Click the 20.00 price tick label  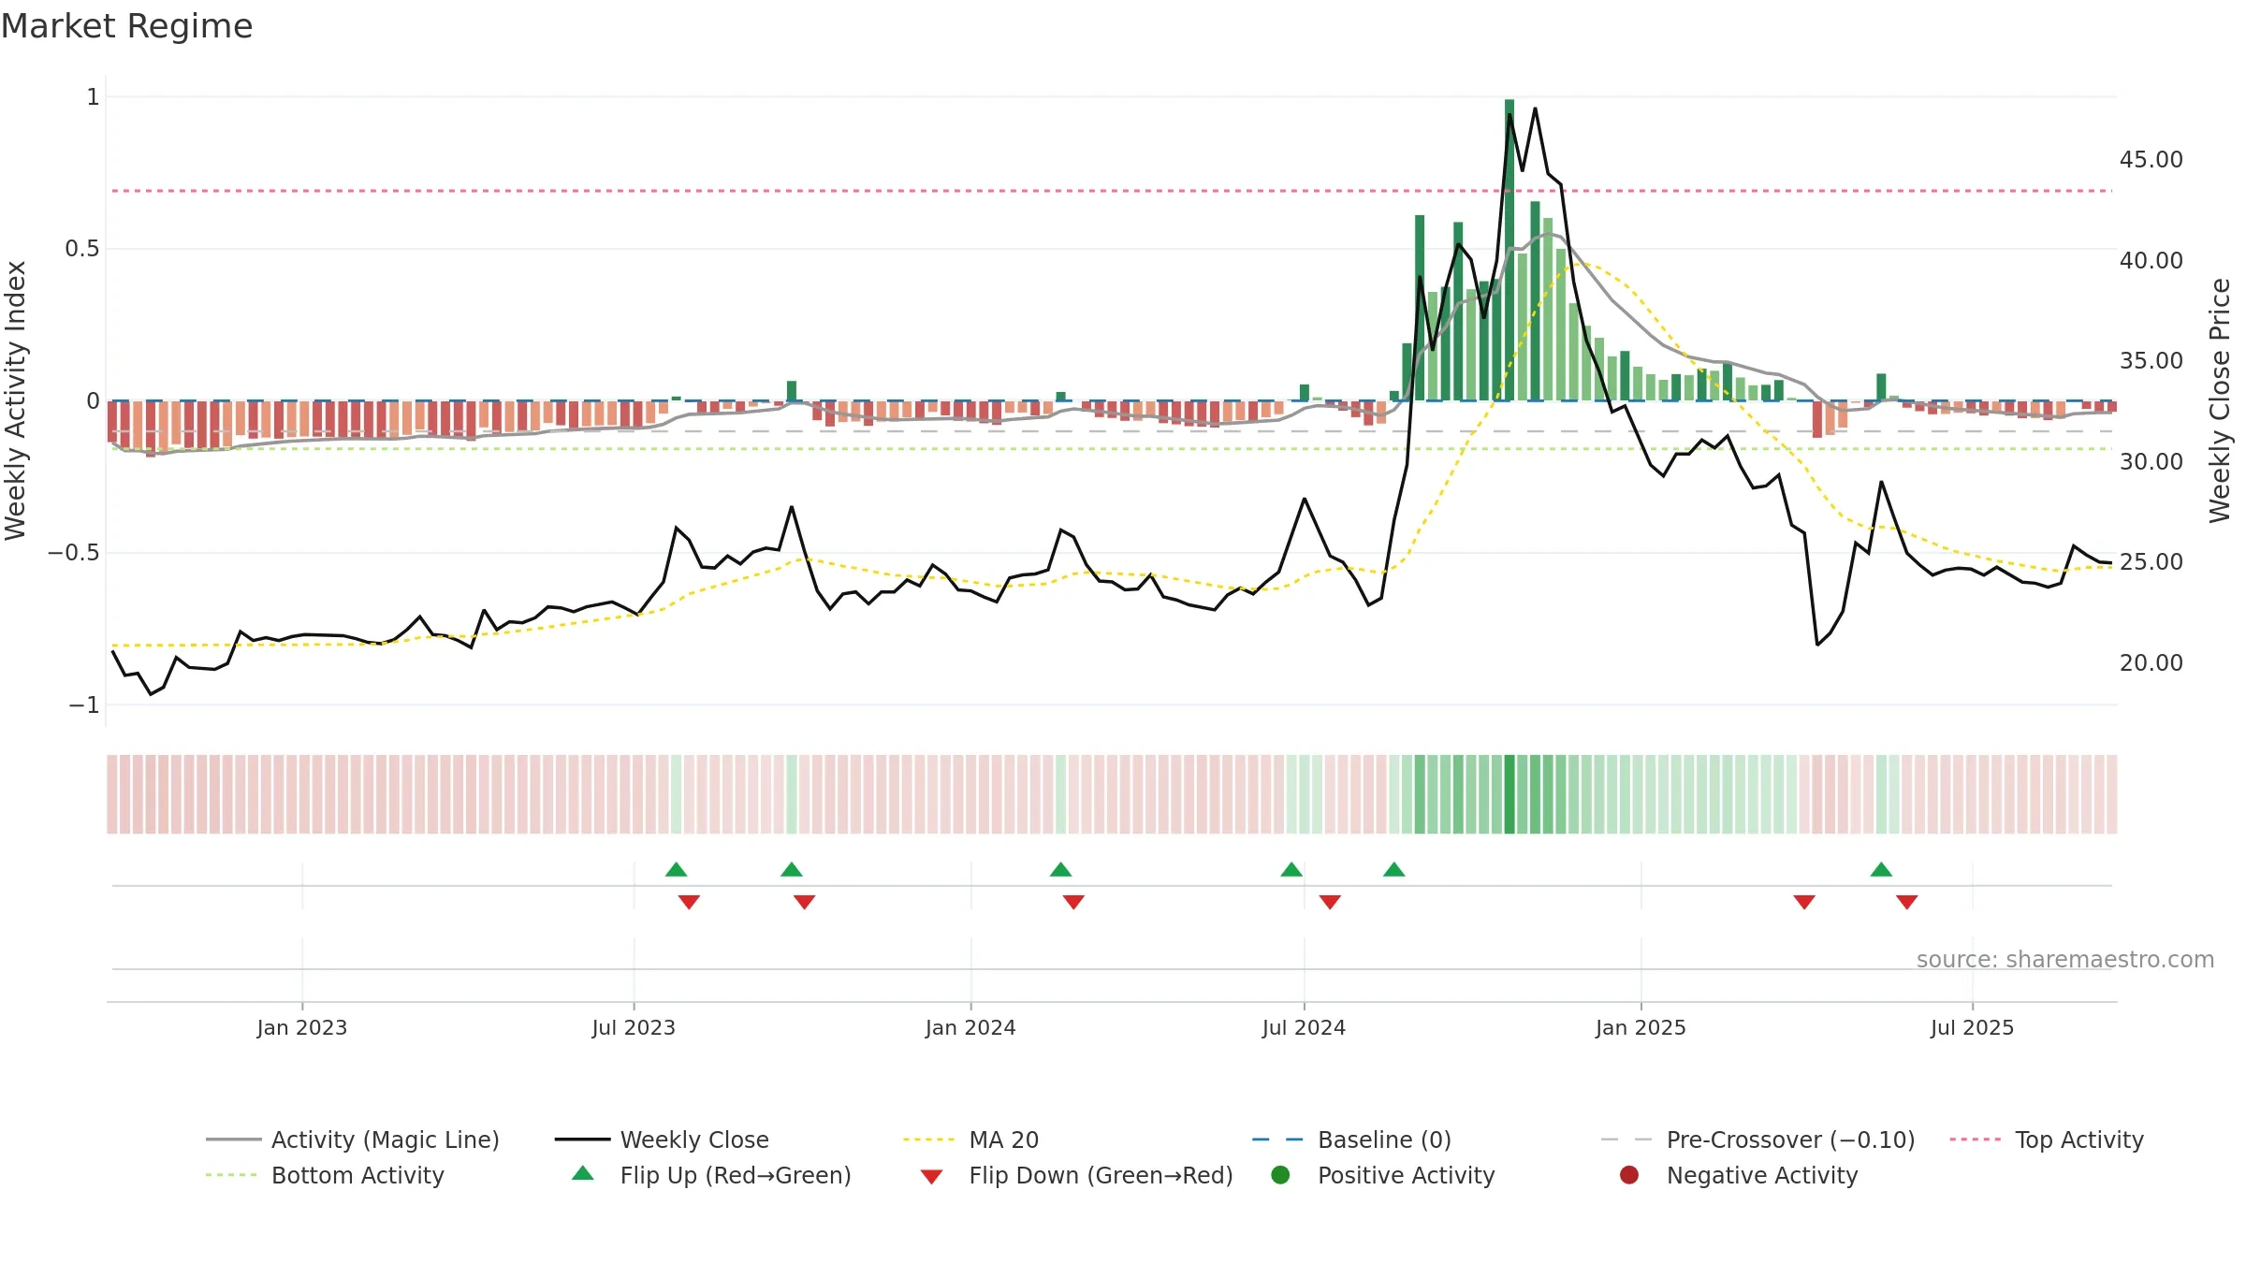pos(2151,662)
